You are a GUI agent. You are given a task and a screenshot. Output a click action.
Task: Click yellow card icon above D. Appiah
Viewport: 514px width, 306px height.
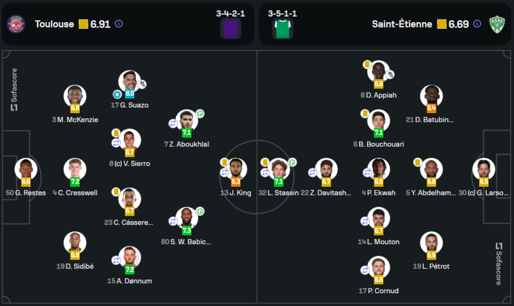367,64
